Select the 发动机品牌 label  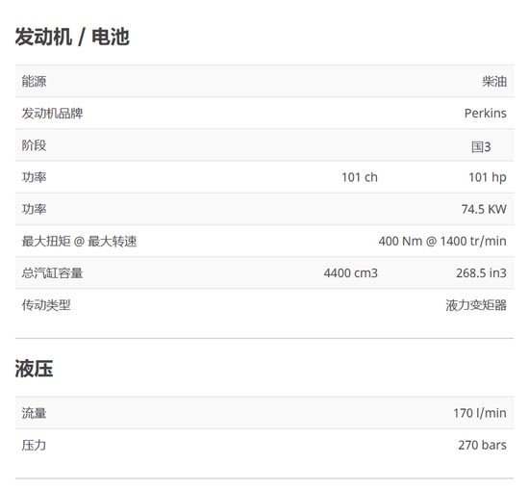52,114
